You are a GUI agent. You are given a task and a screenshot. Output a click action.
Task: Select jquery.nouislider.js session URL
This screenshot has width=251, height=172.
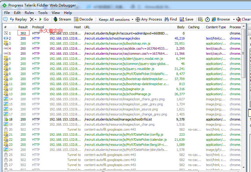coord(119,69)
